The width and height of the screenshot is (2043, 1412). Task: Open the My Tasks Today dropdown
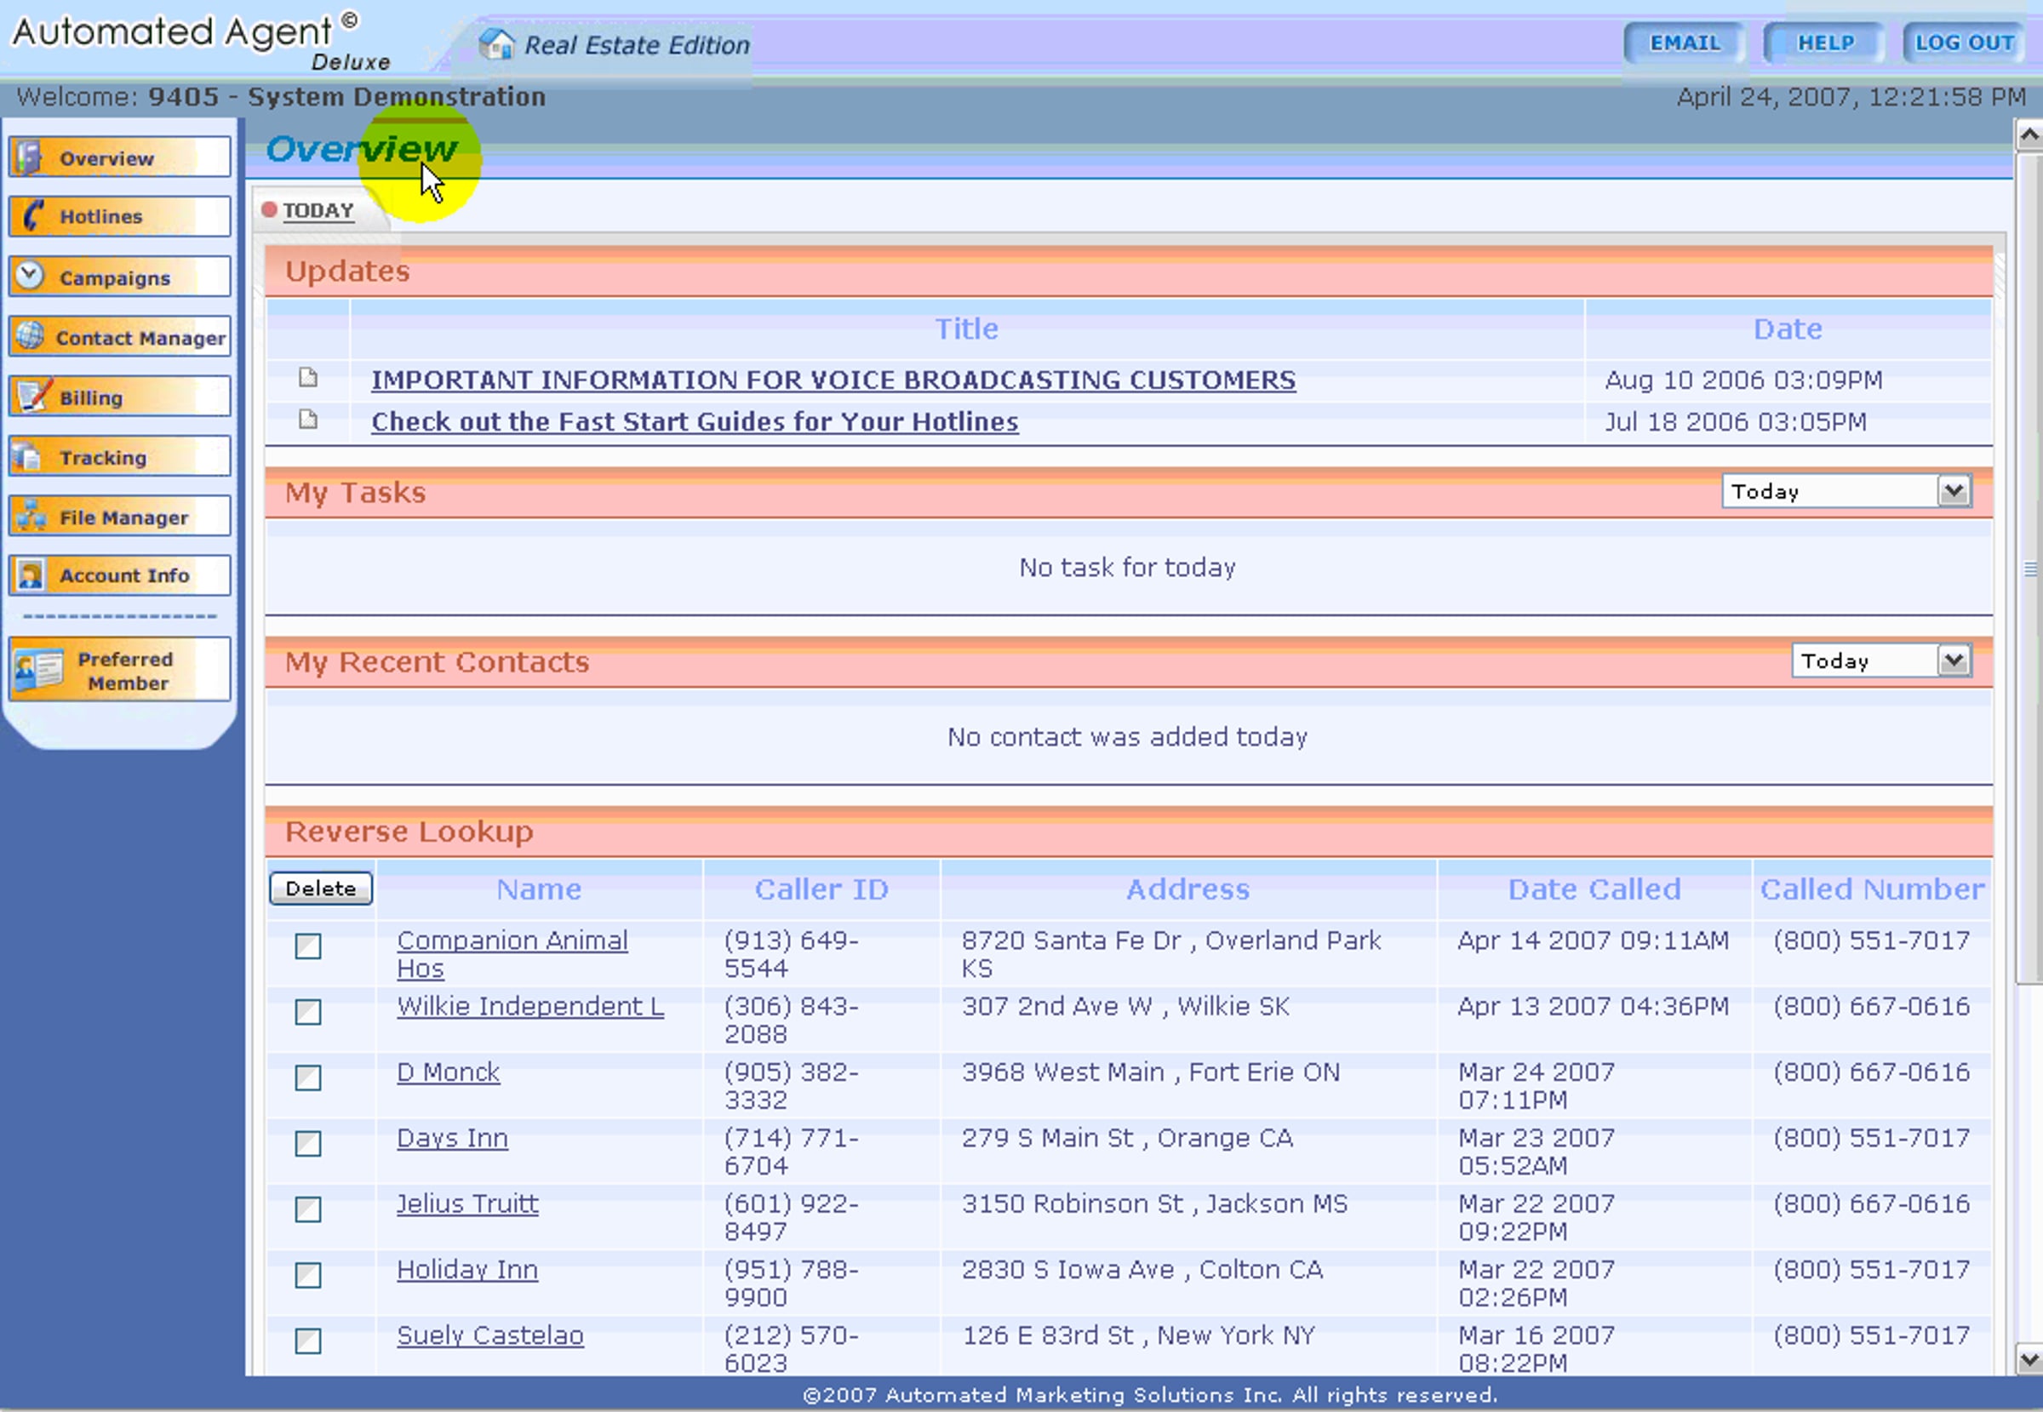pos(1953,490)
